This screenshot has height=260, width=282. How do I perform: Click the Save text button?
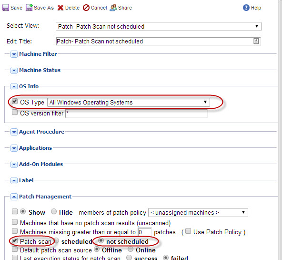16,8
